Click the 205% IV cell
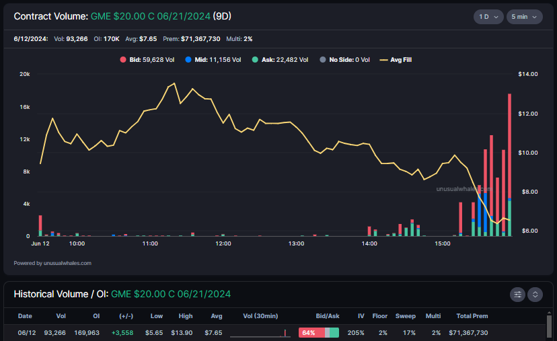Viewport: 557px width, 341px height. click(x=356, y=333)
